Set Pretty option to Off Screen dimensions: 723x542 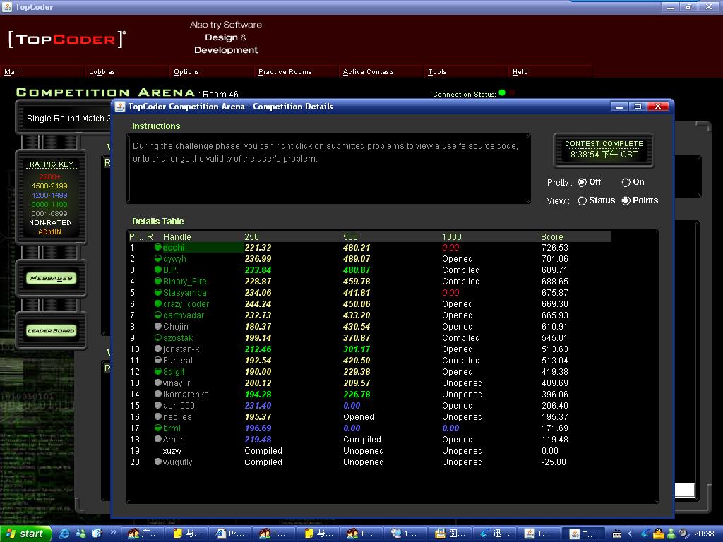click(590, 183)
